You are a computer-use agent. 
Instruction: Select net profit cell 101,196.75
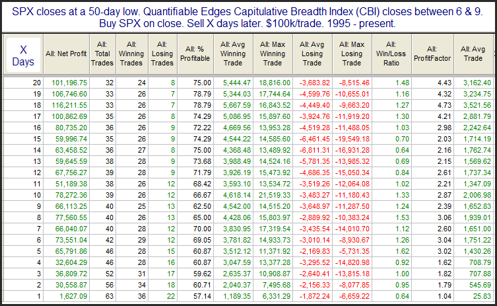pyautogui.click(x=69, y=83)
